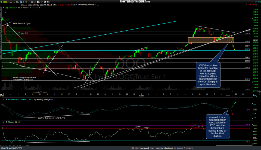Toggle the DH label on the price chart
261x150 pixels.
5,12
